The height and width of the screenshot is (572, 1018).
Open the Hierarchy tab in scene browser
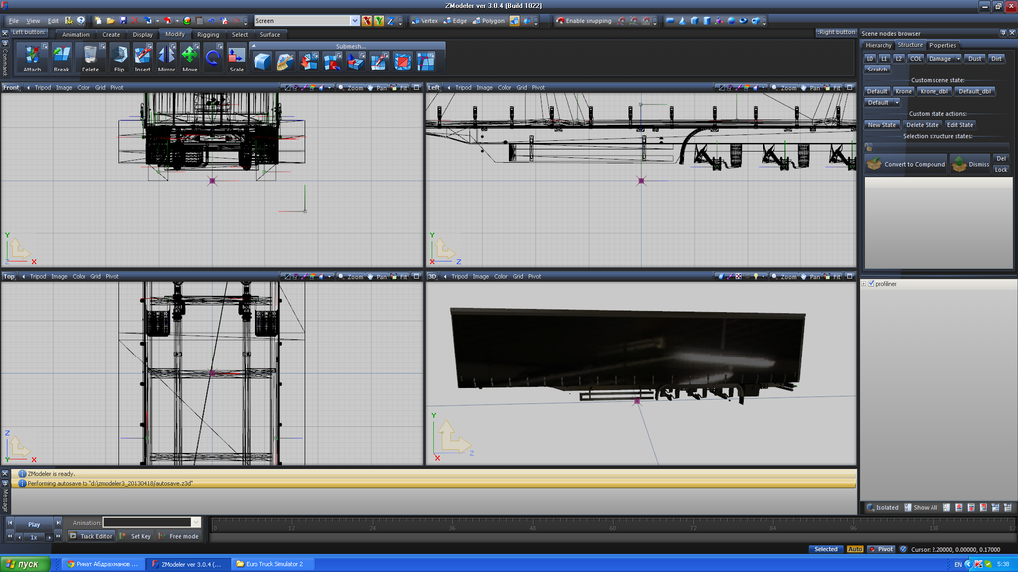pyautogui.click(x=878, y=45)
